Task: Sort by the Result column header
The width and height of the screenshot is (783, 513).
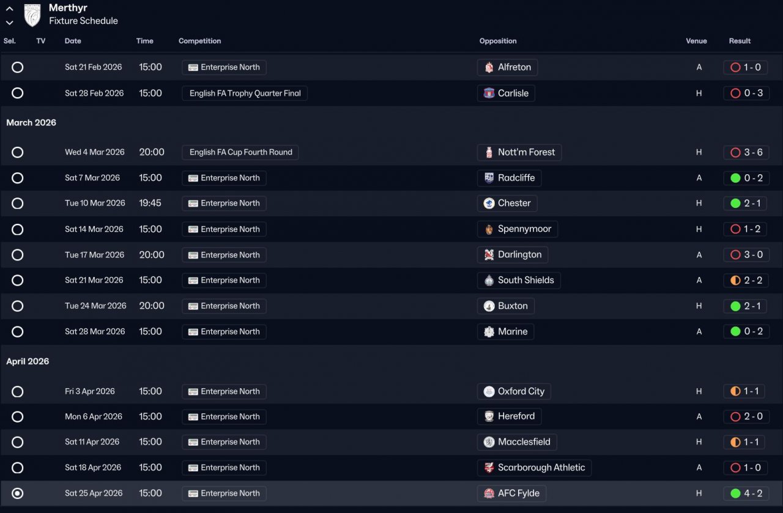Action: (x=740, y=41)
